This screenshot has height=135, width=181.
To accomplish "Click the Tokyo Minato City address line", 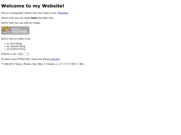I will pyautogui.click(x=43, y=64).
